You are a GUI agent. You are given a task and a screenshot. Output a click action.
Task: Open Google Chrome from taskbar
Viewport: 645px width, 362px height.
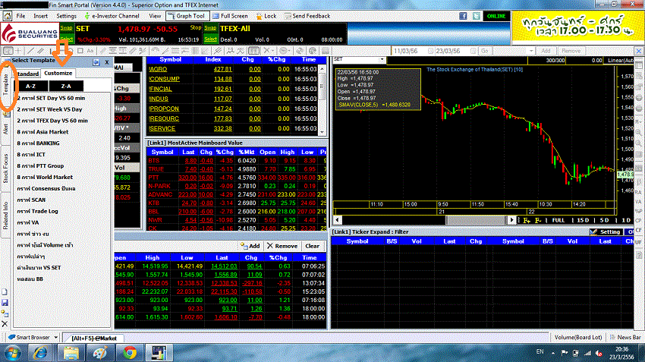pyautogui.click(x=130, y=353)
